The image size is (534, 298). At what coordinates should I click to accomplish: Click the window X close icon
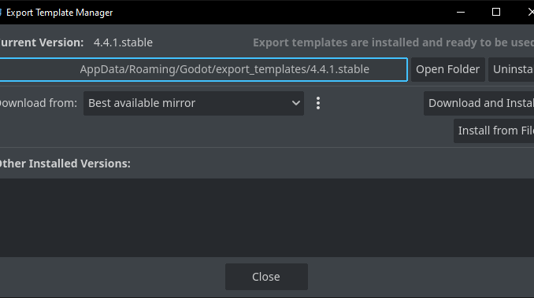pos(529,13)
